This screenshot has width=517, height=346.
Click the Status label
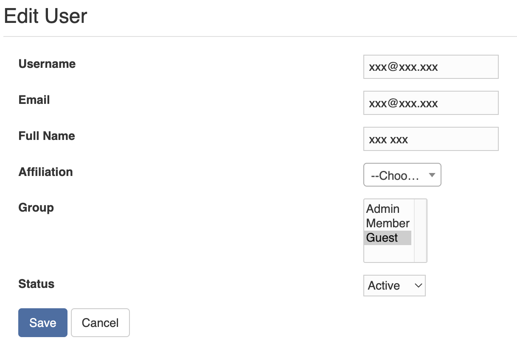click(37, 284)
